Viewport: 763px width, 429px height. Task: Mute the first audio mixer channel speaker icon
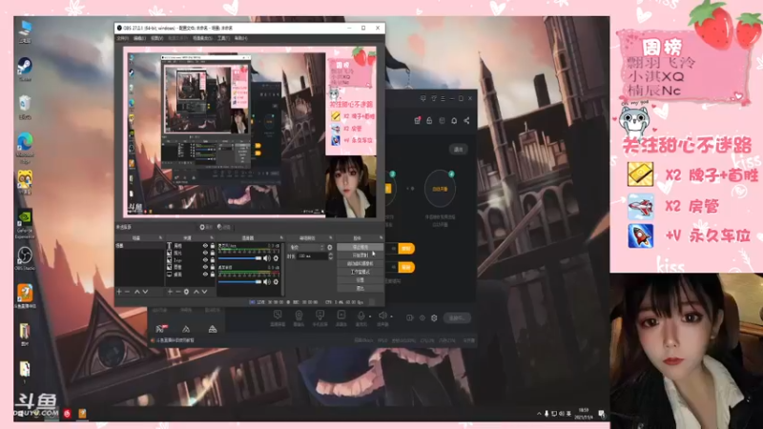pyautogui.click(x=267, y=258)
